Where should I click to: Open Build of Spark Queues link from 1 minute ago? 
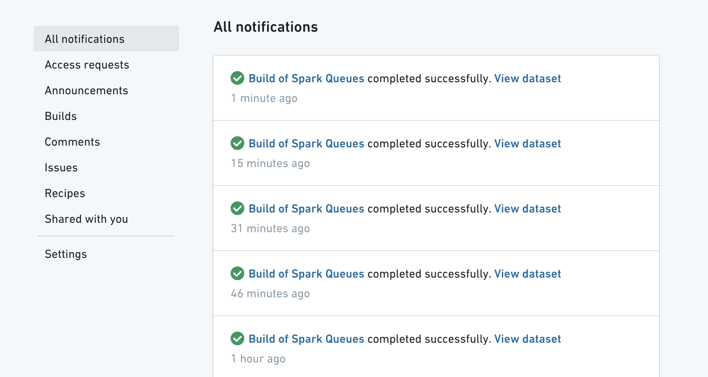pos(306,78)
